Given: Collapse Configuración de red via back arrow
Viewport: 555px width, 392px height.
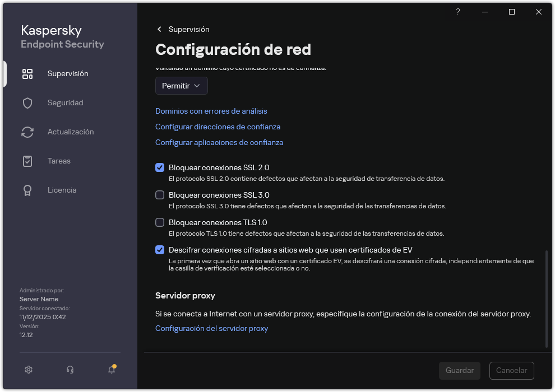Looking at the screenshot, I should click(159, 29).
